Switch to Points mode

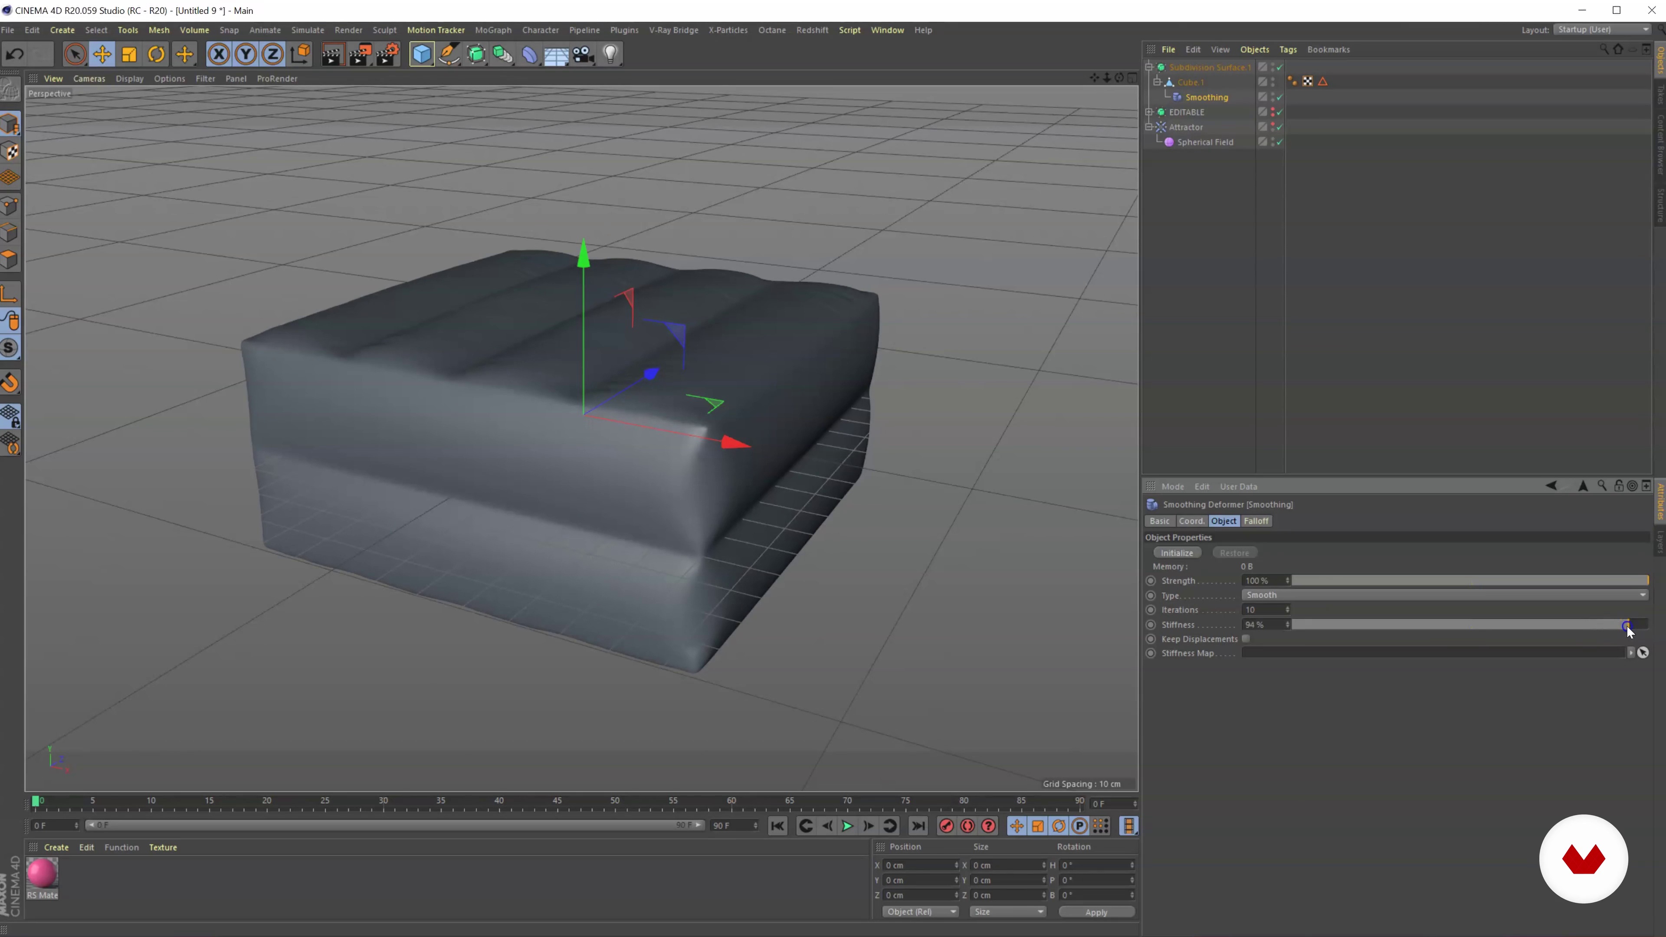10,206
